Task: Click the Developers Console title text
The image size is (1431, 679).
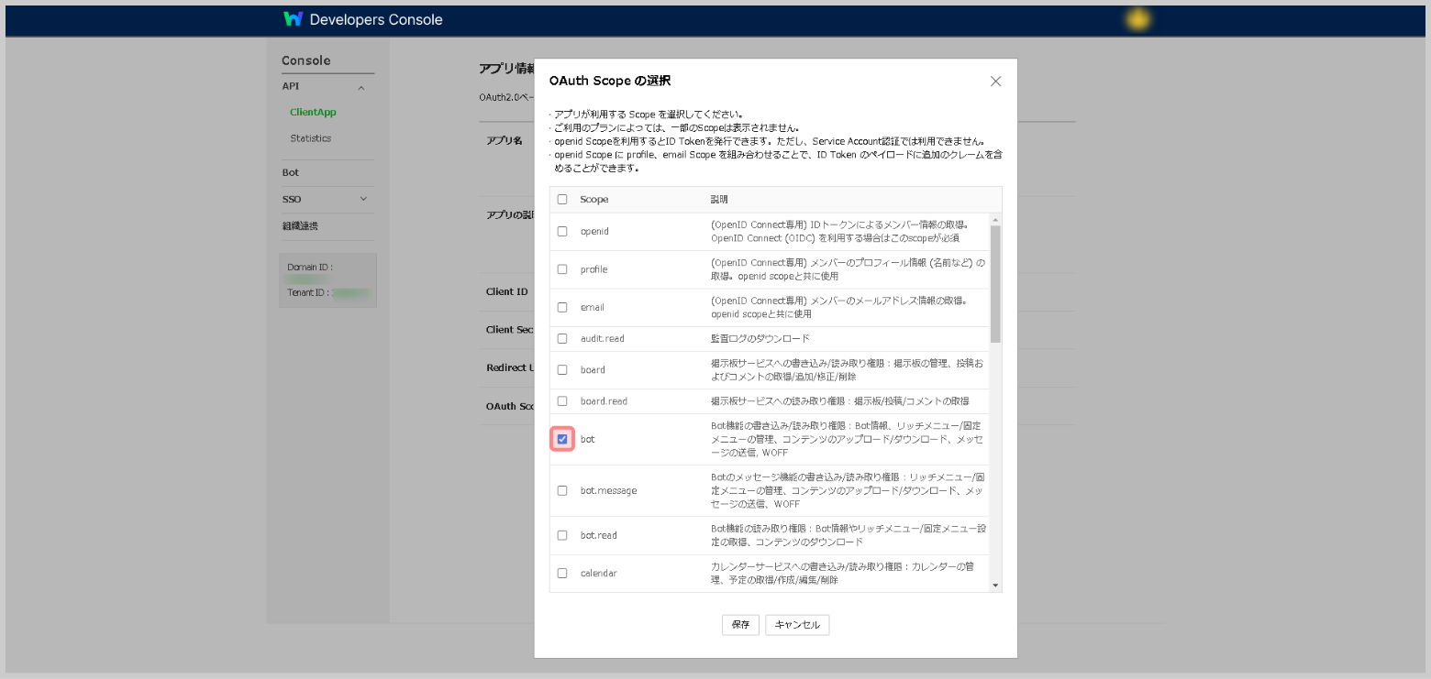Action: (376, 19)
